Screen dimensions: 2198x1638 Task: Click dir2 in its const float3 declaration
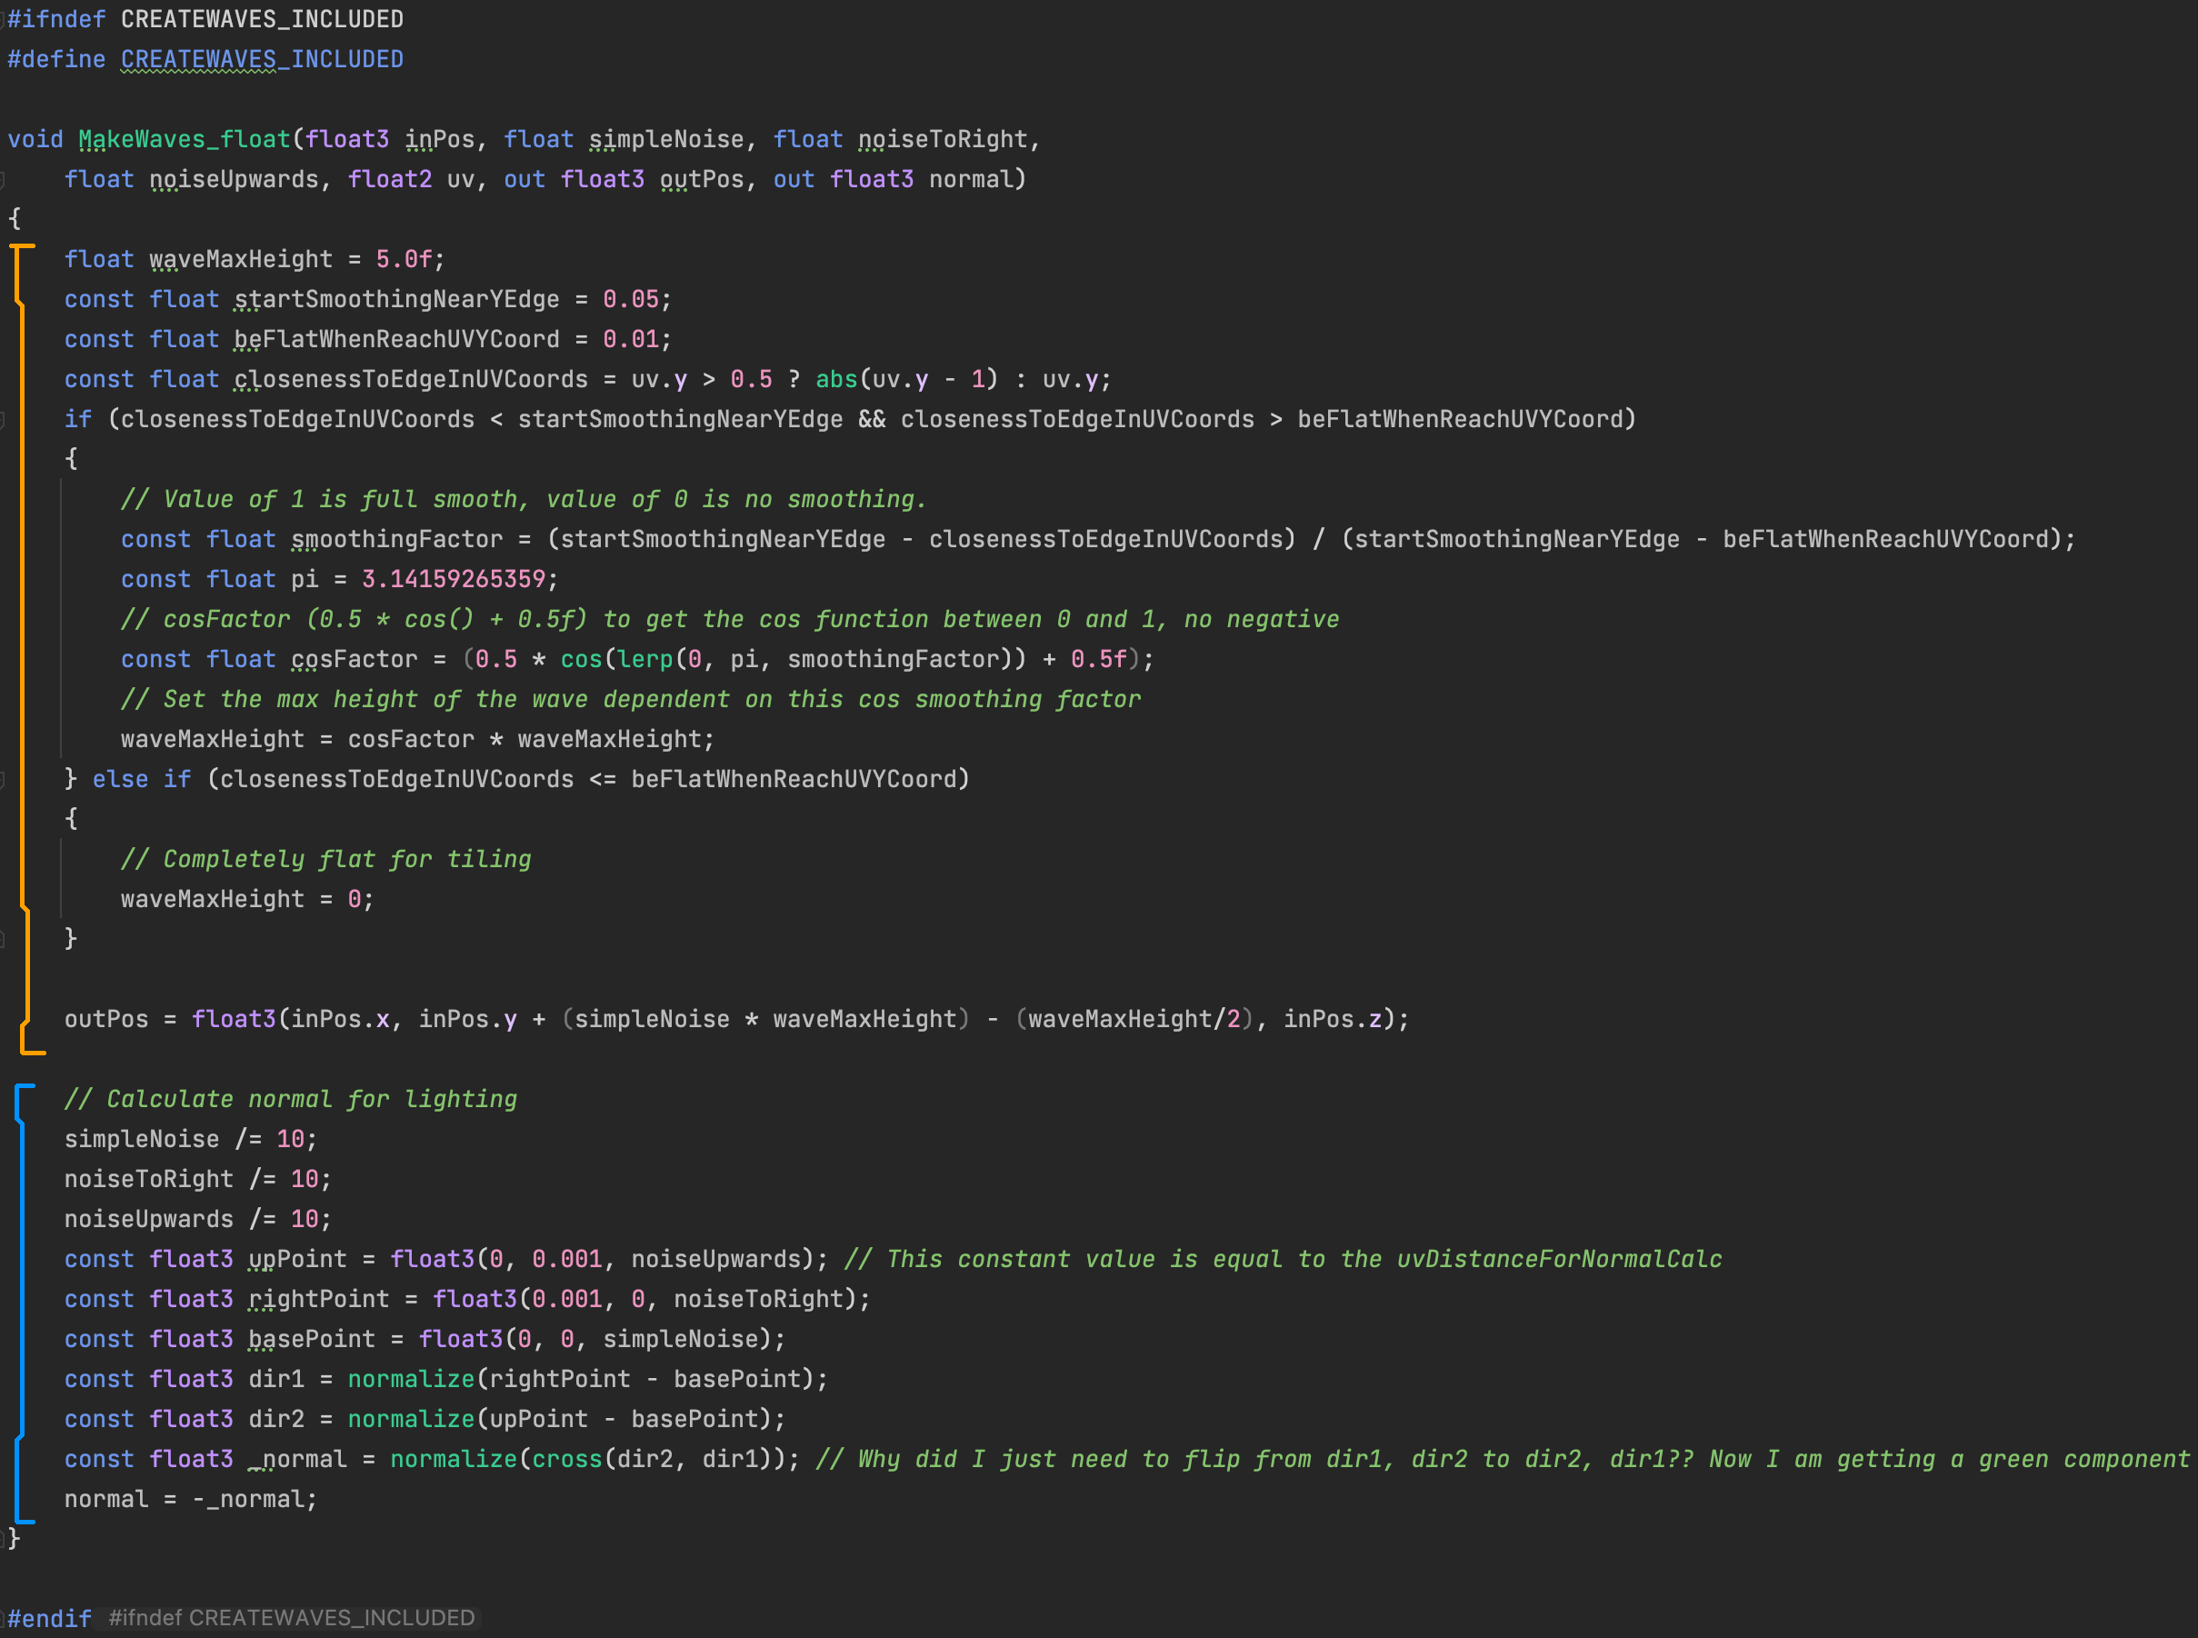(x=276, y=1419)
